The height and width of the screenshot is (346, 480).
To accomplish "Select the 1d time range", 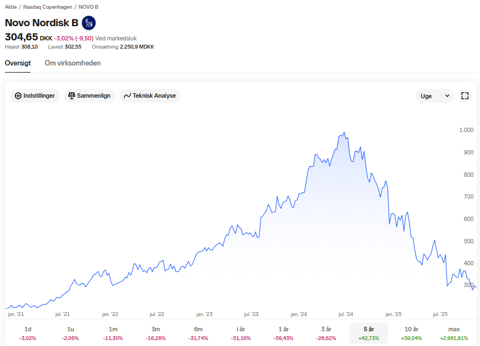I will click(x=27, y=333).
